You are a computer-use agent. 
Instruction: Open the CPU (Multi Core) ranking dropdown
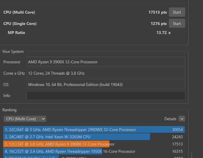(25, 119)
